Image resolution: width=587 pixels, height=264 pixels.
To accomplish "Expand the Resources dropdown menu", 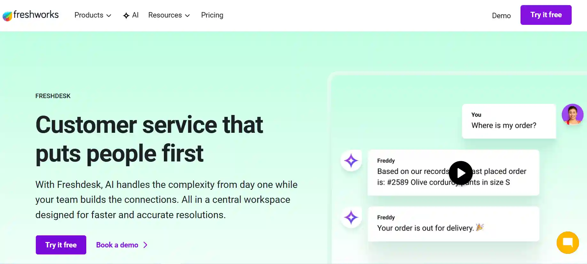I will (x=169, y=15).
